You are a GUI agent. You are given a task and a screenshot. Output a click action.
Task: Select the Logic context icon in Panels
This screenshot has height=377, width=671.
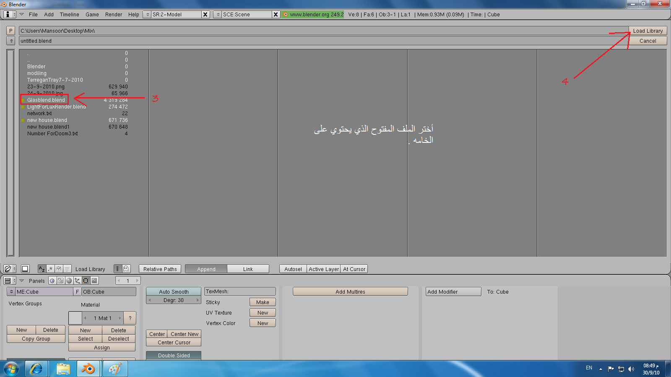tap(52, 281)
